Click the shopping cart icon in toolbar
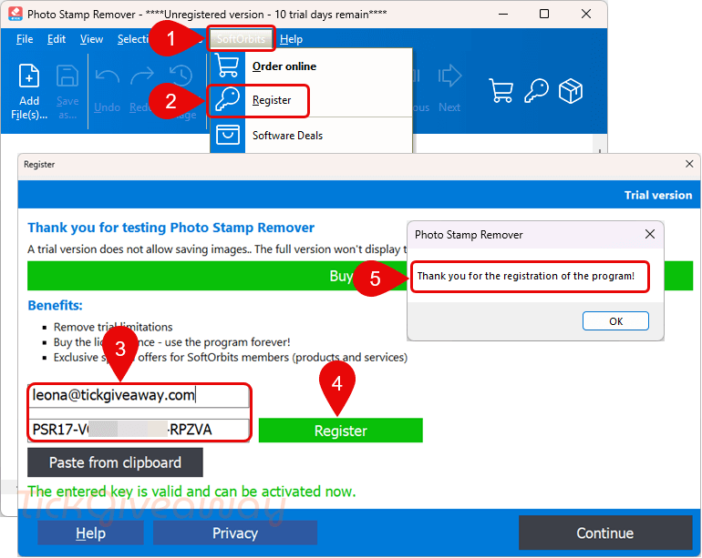 click(501, 91)
